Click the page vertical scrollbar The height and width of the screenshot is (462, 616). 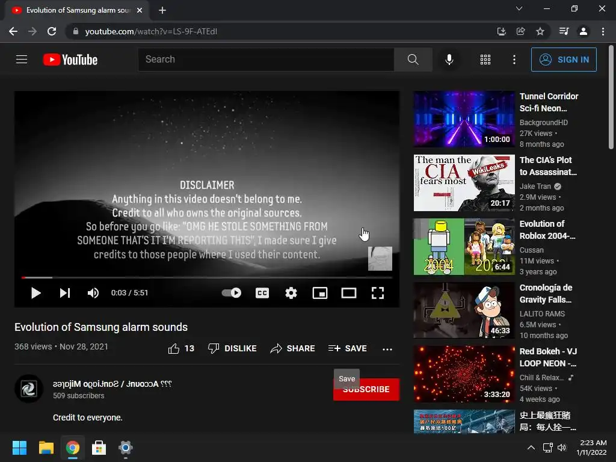pyautogui.click(x=611, y=98)
